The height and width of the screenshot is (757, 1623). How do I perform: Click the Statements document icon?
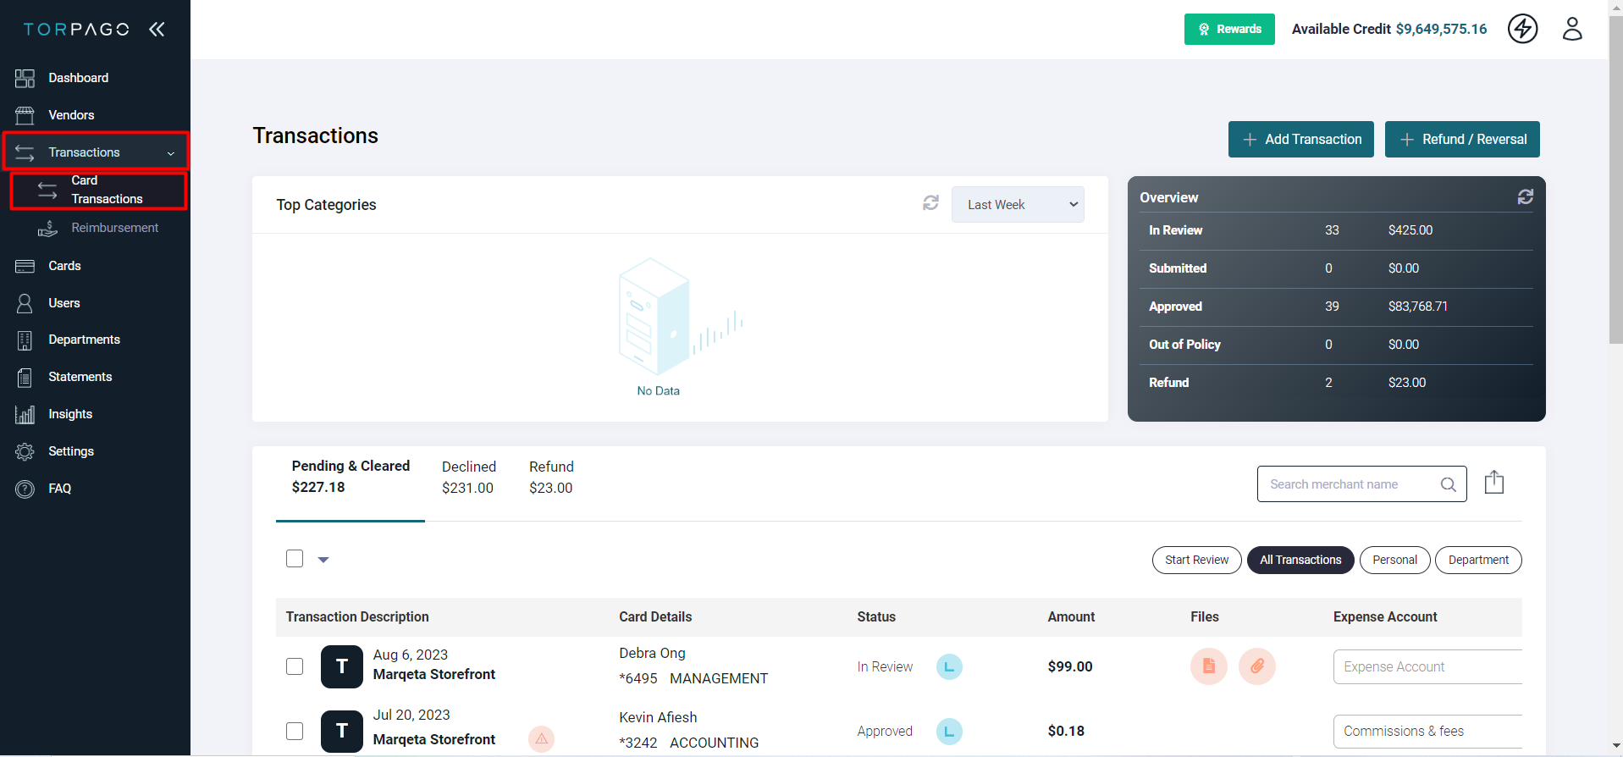click(25, 377)
